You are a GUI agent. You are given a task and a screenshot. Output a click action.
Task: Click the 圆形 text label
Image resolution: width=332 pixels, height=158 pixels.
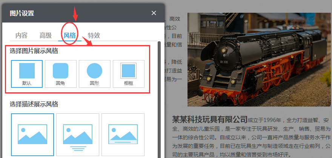coord(94,83)
